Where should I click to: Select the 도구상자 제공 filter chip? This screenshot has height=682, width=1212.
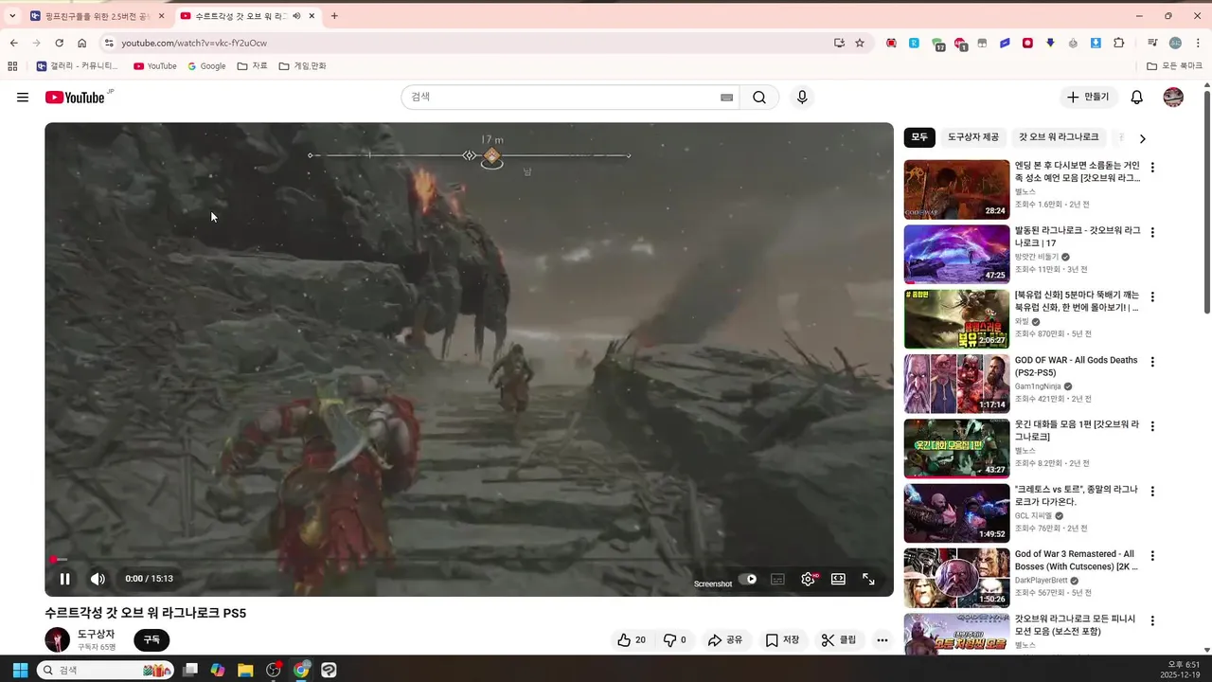click(x=972, y=137)
